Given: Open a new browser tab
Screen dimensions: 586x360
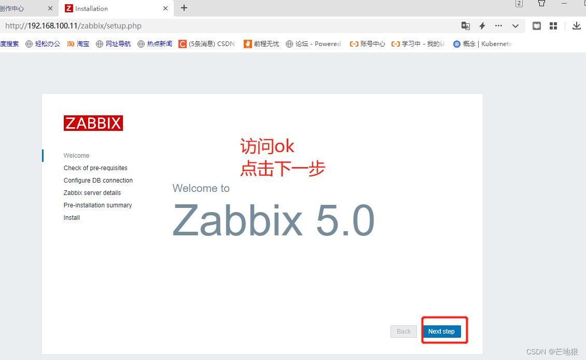Looking at the screenshot, I should tap(184, 8).
